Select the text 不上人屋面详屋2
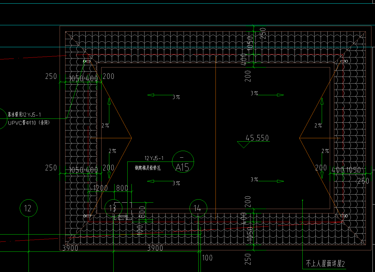 (325, 263)
